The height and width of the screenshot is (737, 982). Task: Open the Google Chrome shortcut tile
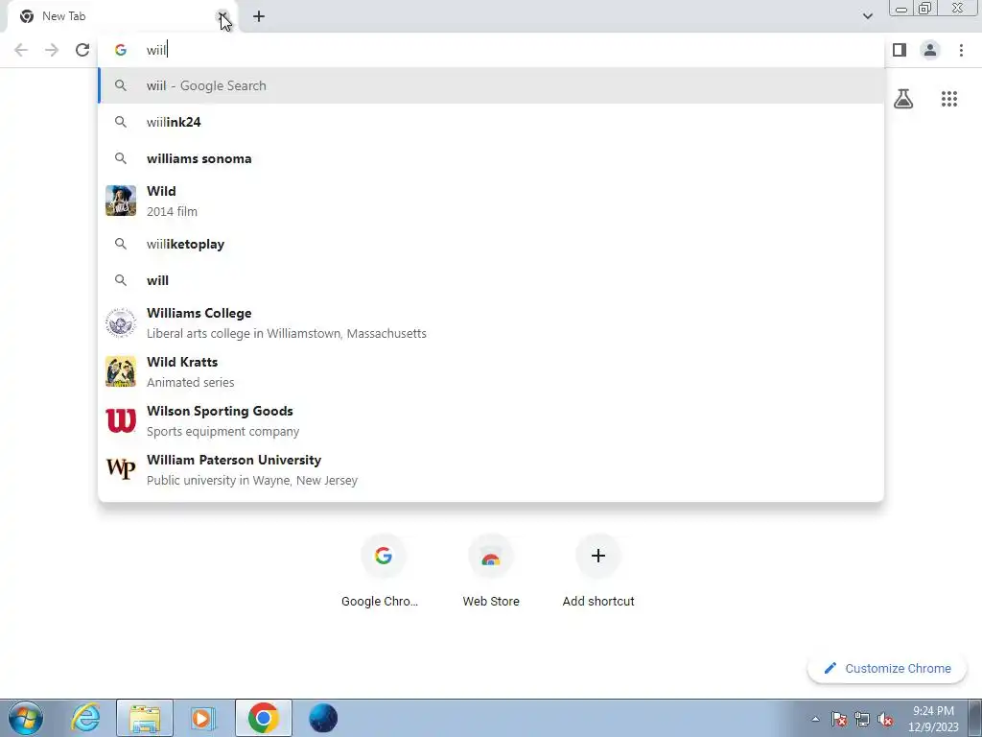383,570
